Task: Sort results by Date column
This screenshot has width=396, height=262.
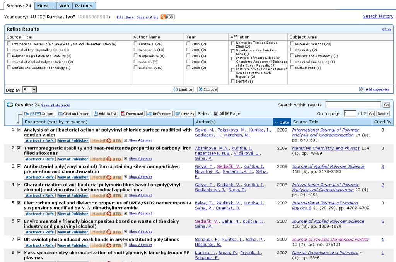Action: [282, 122]
